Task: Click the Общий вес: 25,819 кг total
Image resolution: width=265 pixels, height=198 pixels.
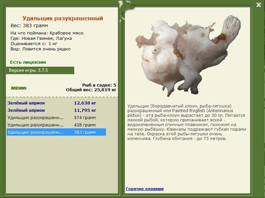Action: pyautogui.click(x=91, y=90)
